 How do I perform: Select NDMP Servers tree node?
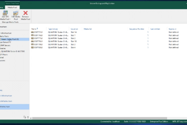point(5,45)
